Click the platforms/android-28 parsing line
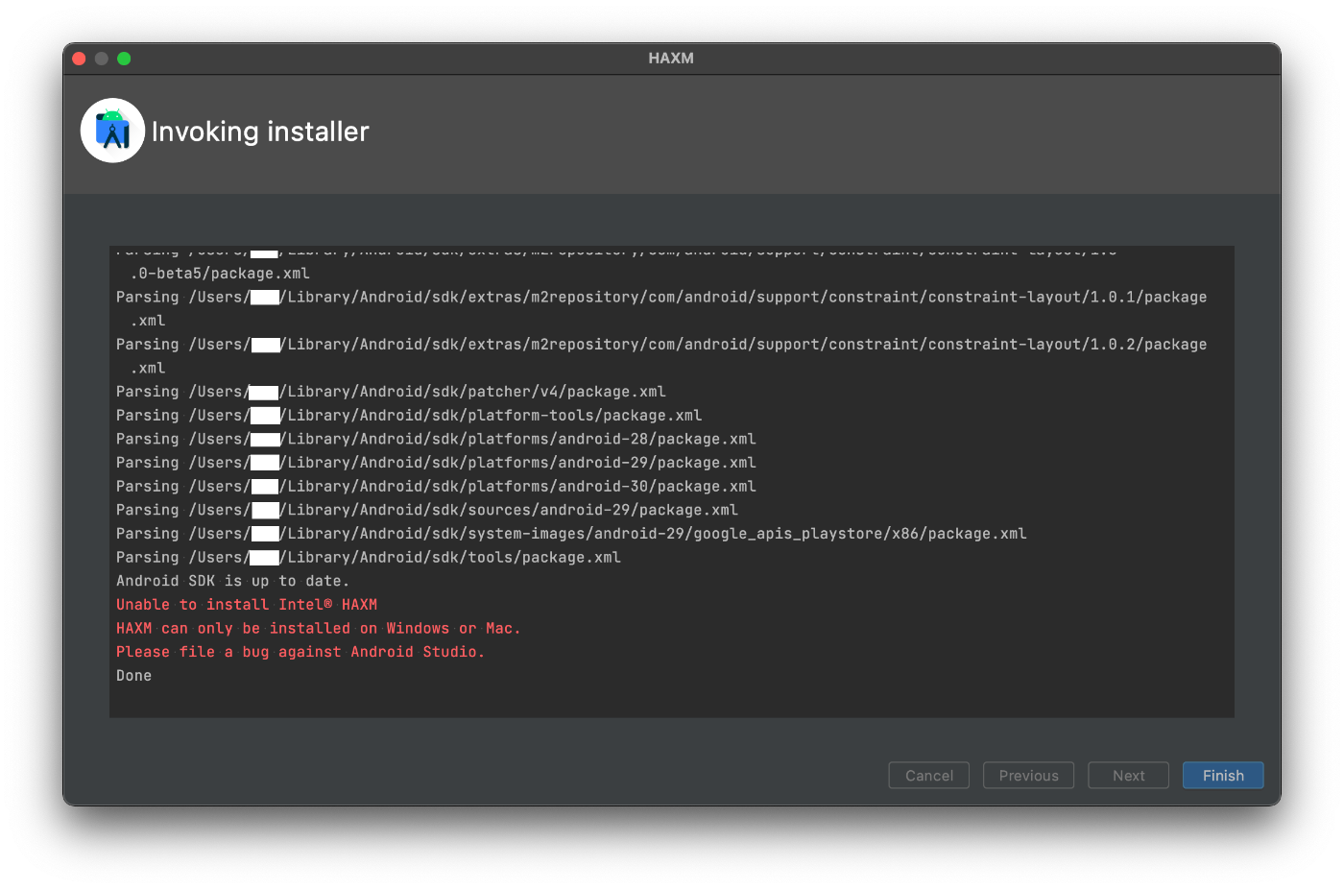 [x=436, y=439]
